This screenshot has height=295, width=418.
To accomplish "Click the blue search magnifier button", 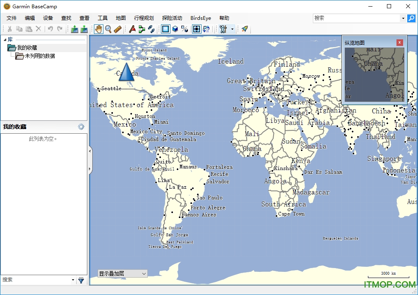I will point(411,18).
